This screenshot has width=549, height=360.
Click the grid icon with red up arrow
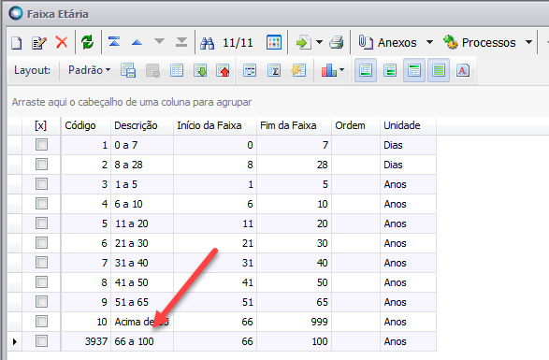click(223, 70)
